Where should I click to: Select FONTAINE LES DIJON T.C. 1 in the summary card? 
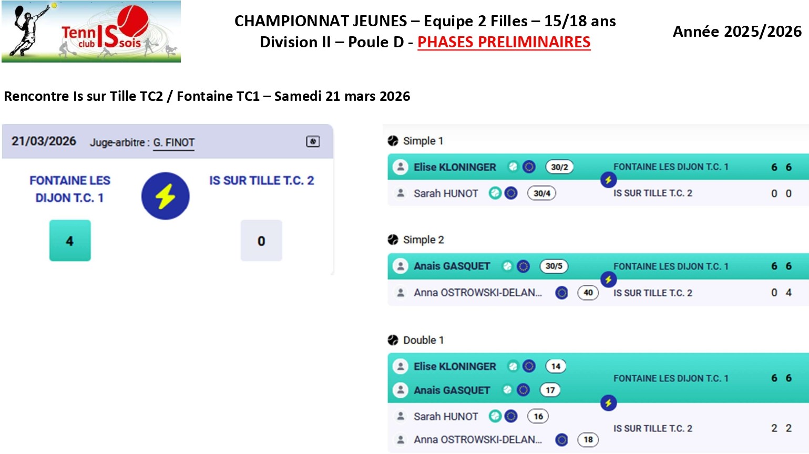click(70, 189)
